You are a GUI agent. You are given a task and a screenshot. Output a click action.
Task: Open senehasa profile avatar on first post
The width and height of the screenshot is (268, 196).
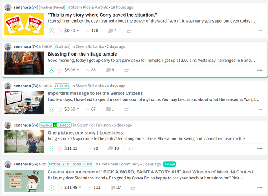pos(8,8)
